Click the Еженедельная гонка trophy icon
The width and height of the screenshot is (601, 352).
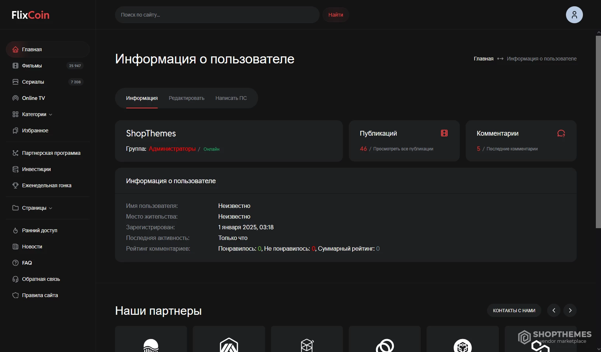15,185
